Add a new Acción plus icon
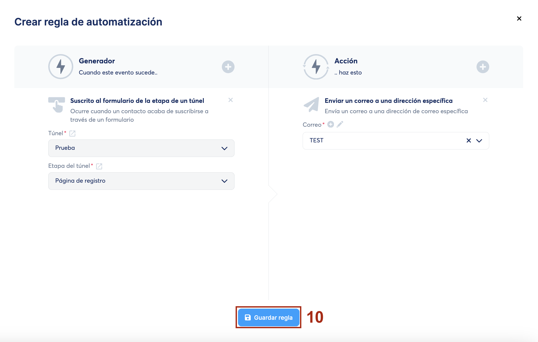 click(x=483, y=67)
